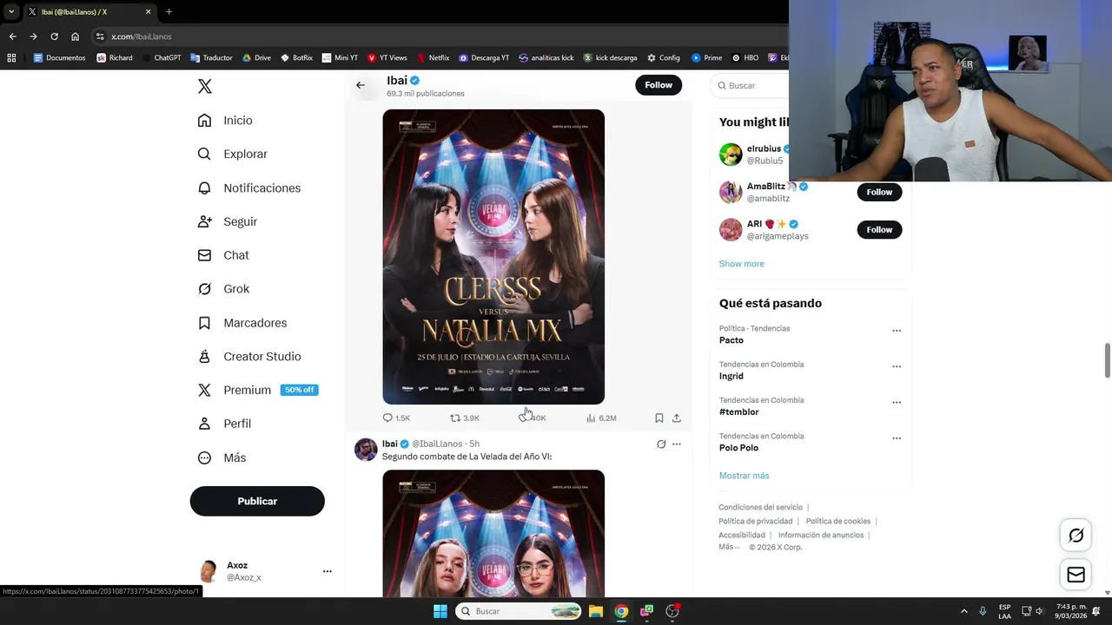This screenshot has height=625, width=1112.
Task: Open more options for the Pacto trend
Action: pyautogui.click(x=897, y=331)
